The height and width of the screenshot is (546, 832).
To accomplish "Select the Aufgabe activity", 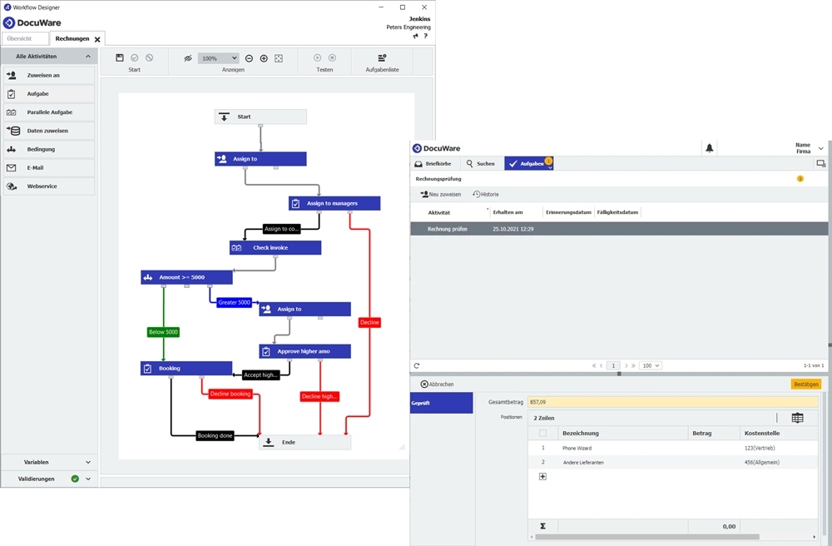I will click(49, 94).
